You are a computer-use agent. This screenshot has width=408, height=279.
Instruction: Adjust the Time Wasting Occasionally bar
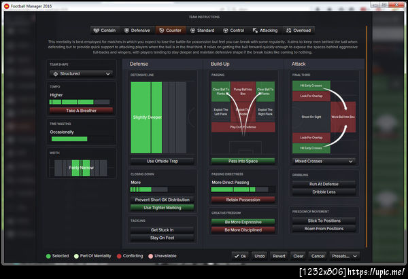[81, 139]
